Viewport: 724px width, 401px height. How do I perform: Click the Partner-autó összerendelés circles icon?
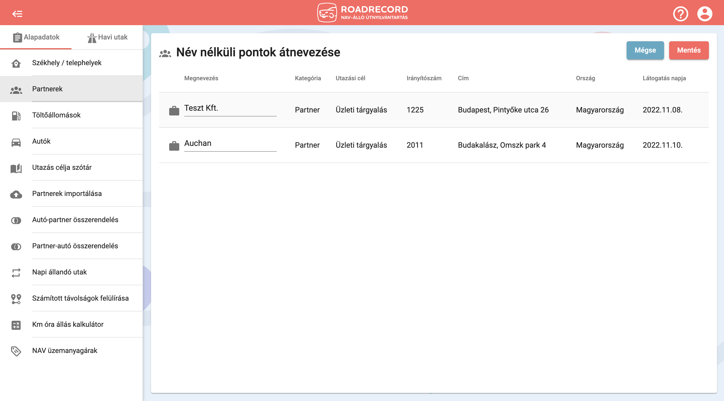point(16,247)
